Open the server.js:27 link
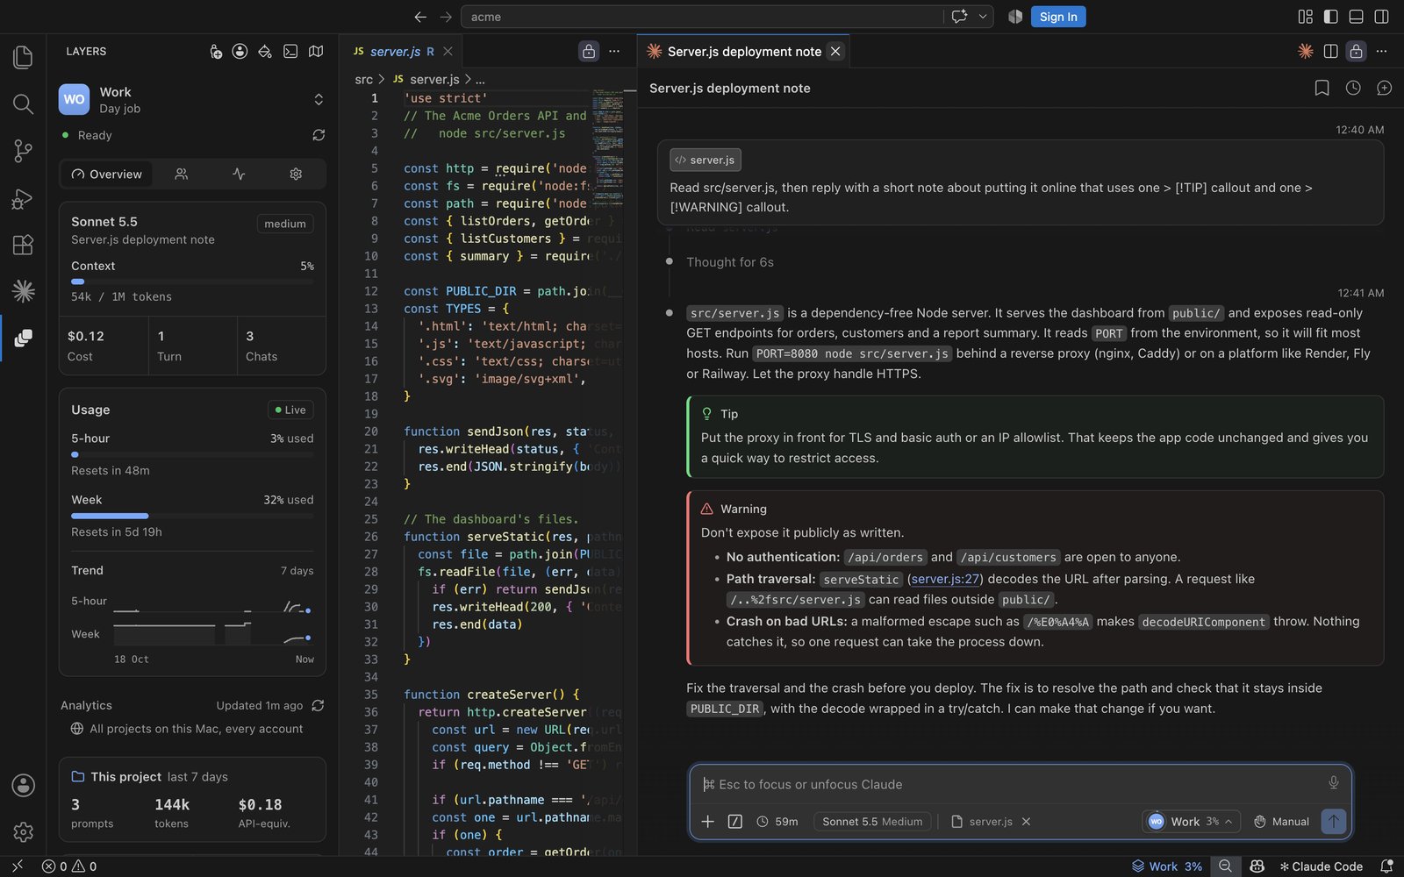Screen dimensions: 1404x877 [945, 579]
